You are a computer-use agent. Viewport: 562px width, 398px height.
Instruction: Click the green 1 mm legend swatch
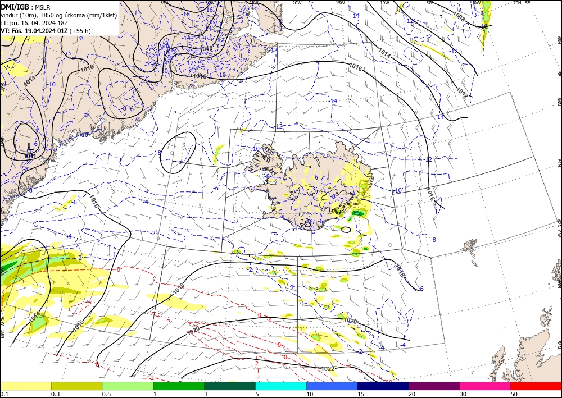tap(179, 386)
